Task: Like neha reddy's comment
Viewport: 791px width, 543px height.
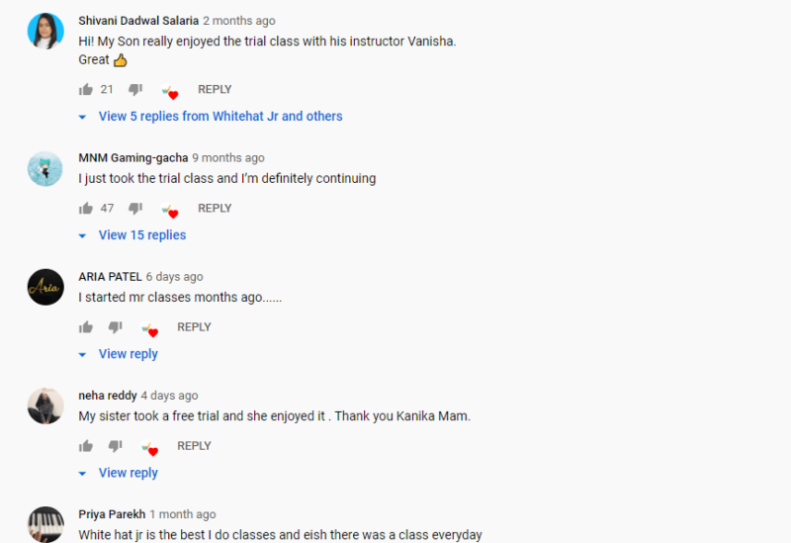Action: (86, 446)
